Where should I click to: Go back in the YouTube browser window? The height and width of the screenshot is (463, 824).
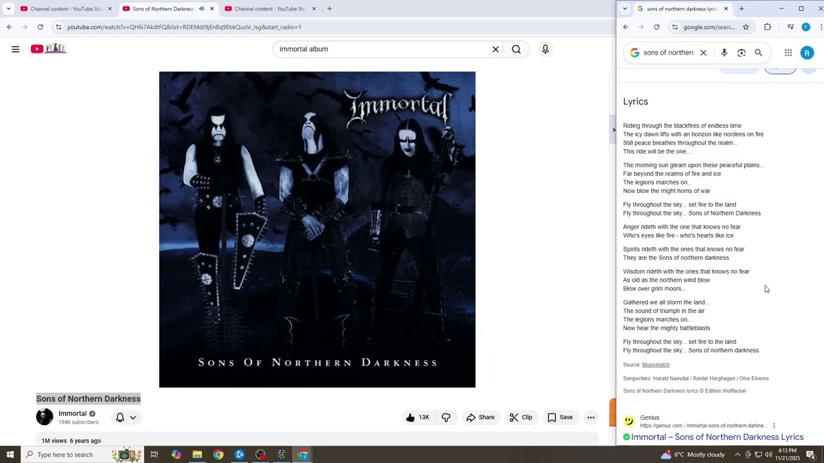tap(10, 27)
